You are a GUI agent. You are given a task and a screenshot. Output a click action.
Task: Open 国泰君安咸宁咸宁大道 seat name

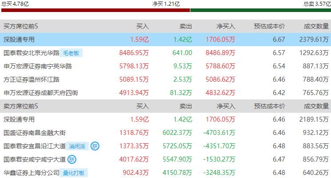click(35, 159)
